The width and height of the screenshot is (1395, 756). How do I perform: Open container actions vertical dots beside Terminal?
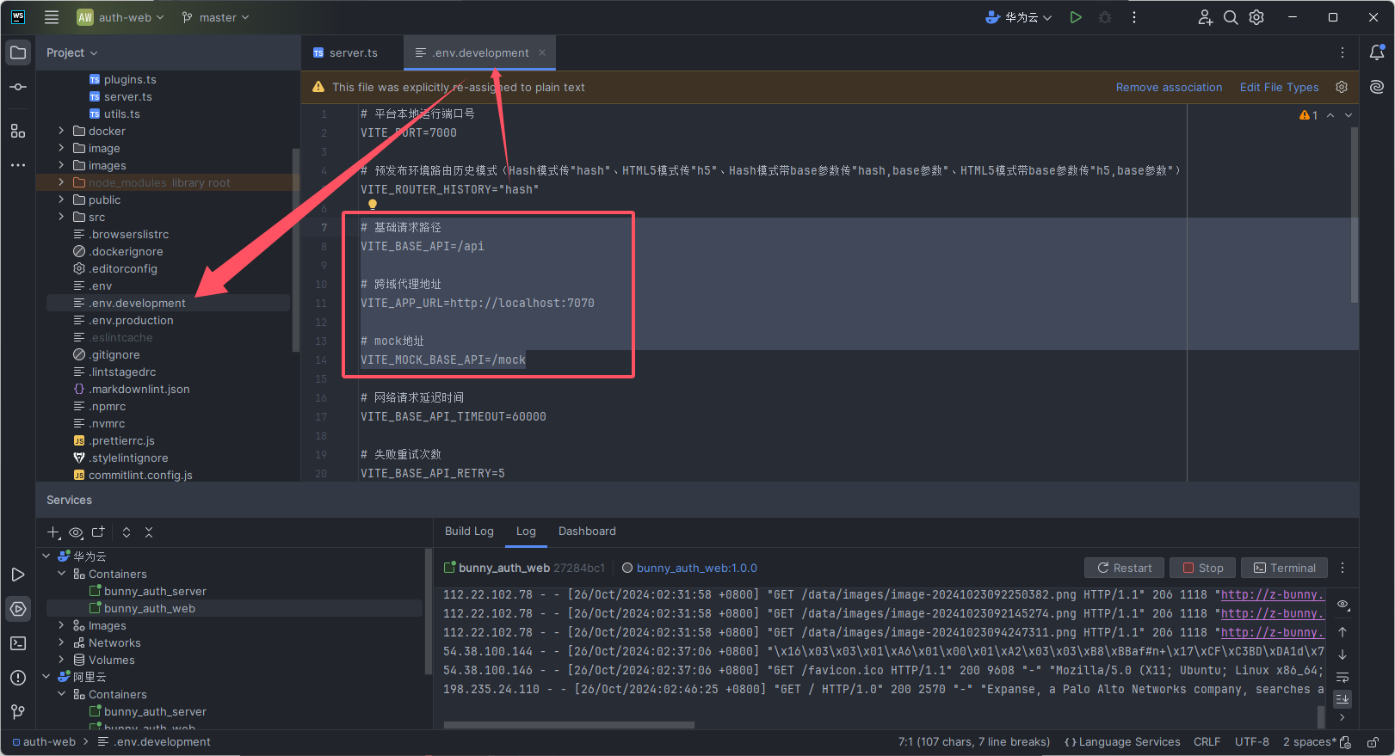tap(1343, 568)
